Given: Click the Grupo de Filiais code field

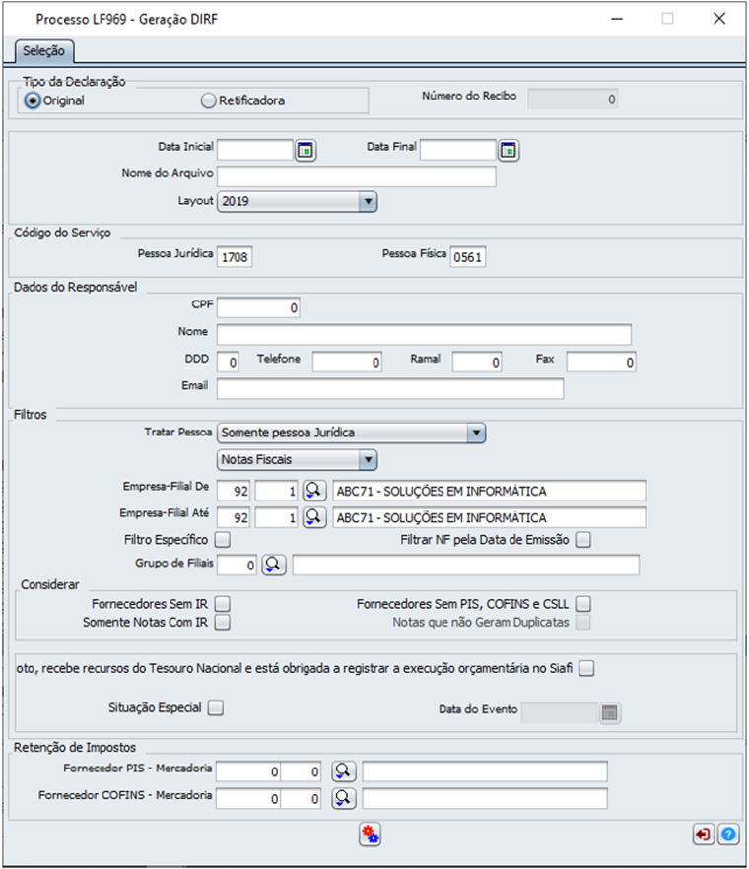Looking at the screenshot, I should [237, 566].
